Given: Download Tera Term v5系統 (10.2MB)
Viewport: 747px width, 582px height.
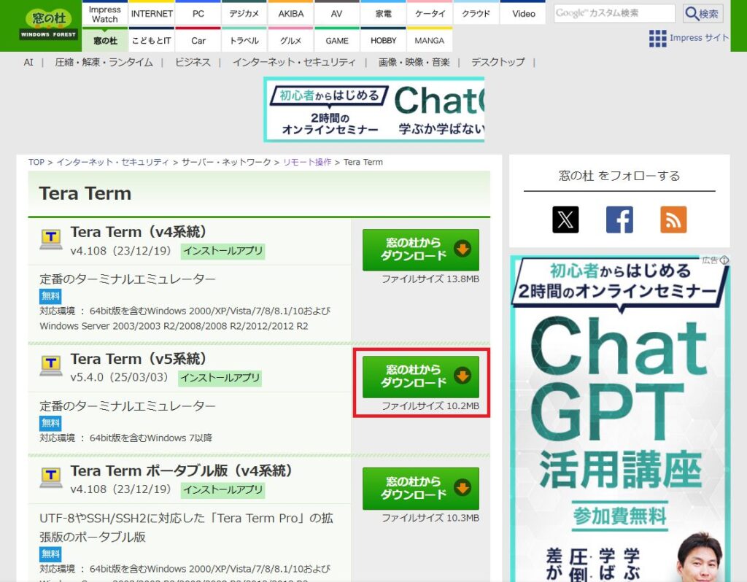Looking at the screenshot, I should point(421,377).
